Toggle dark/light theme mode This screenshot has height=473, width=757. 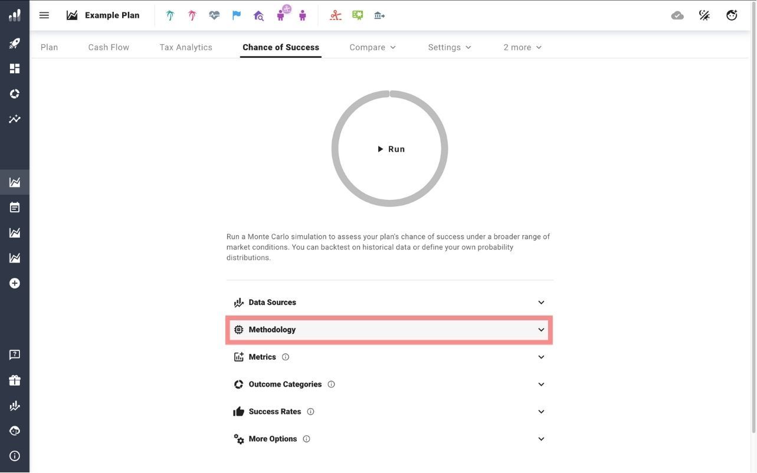tap(704, 15)
